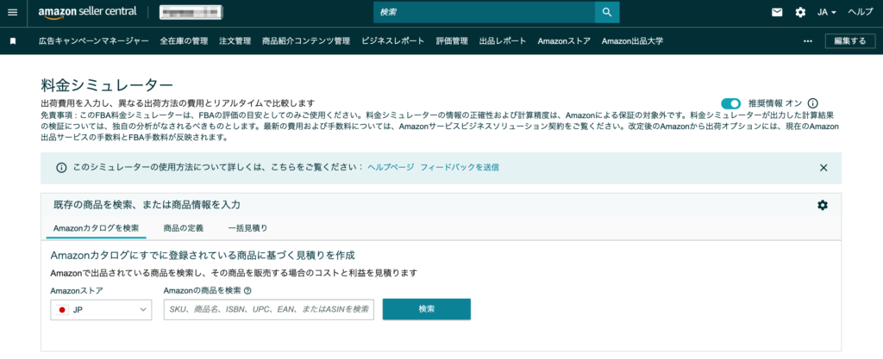This screenshot has height=359, width=883.
Task: Open 広告キャンペーンマネージャー menu item
Action: click(x=94, y=41)
